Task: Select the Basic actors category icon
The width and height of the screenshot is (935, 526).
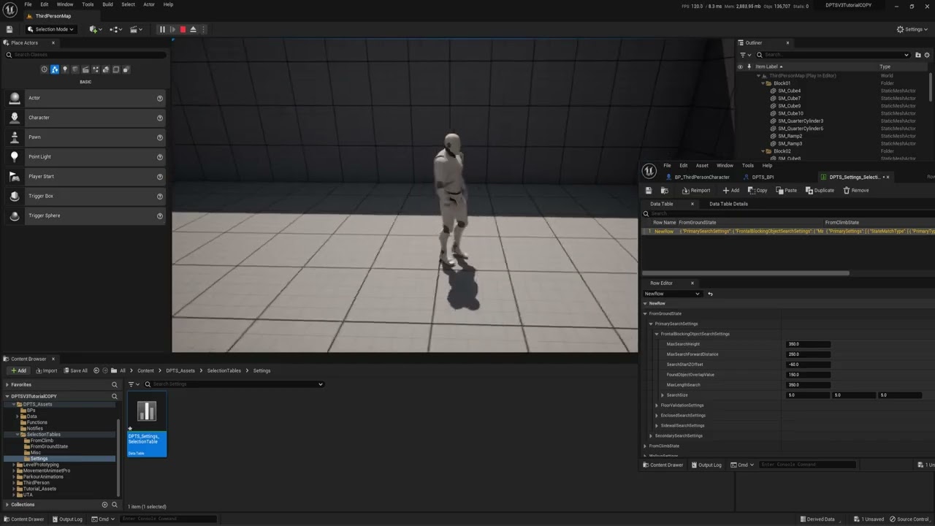Action: (x=54, y=69)
